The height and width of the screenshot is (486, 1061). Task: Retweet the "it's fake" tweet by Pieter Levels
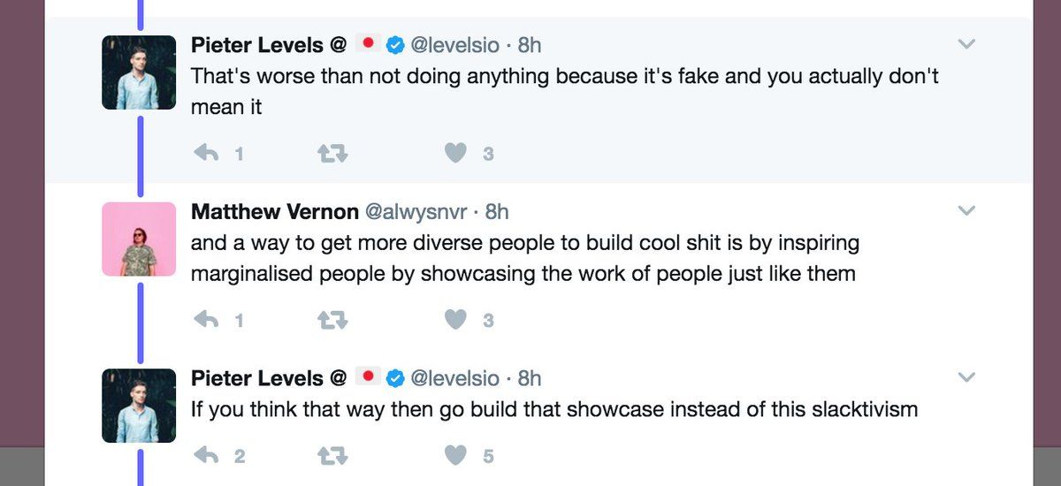[x=332, y=154]
